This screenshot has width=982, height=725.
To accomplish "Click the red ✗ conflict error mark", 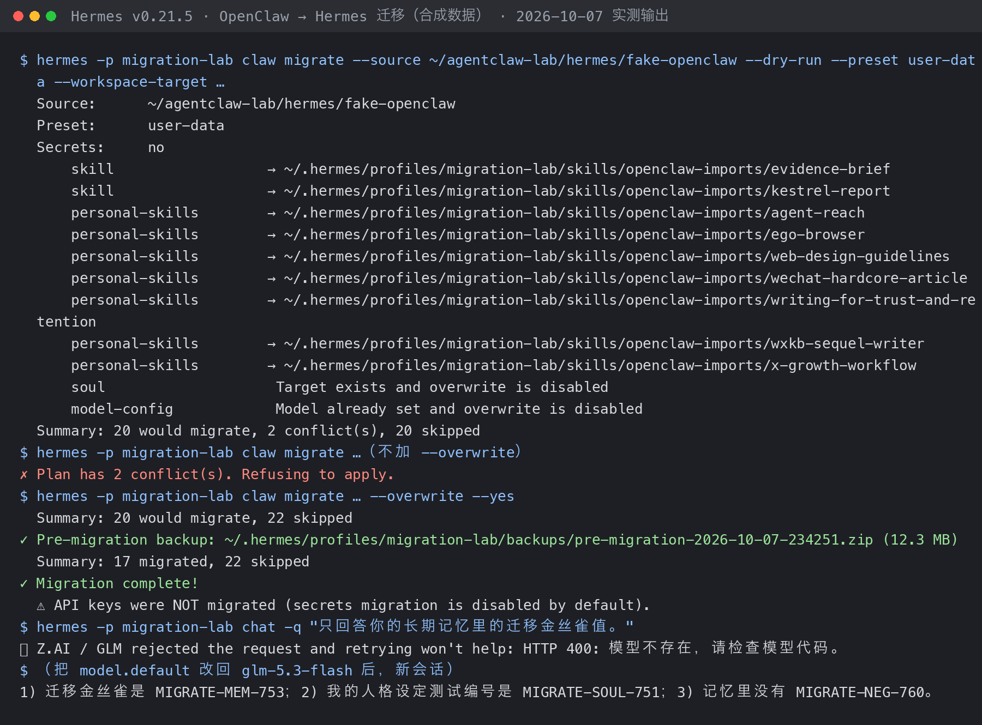I will (23, 475).
